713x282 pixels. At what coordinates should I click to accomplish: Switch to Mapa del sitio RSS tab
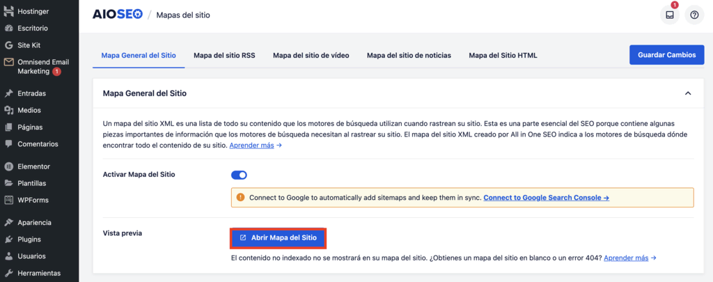point(224,55)
